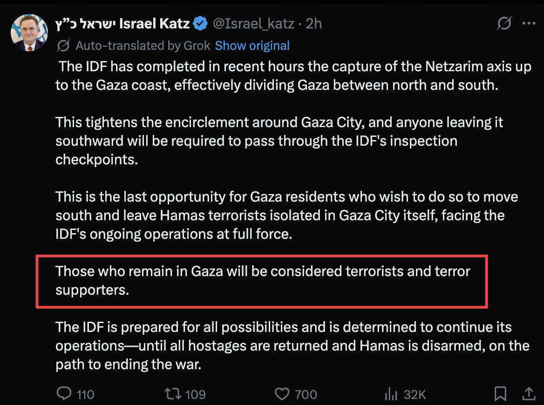Open view analytics bar-chart icon
Viewport: 544px width, 405px height.
click(x=390, y=394)
